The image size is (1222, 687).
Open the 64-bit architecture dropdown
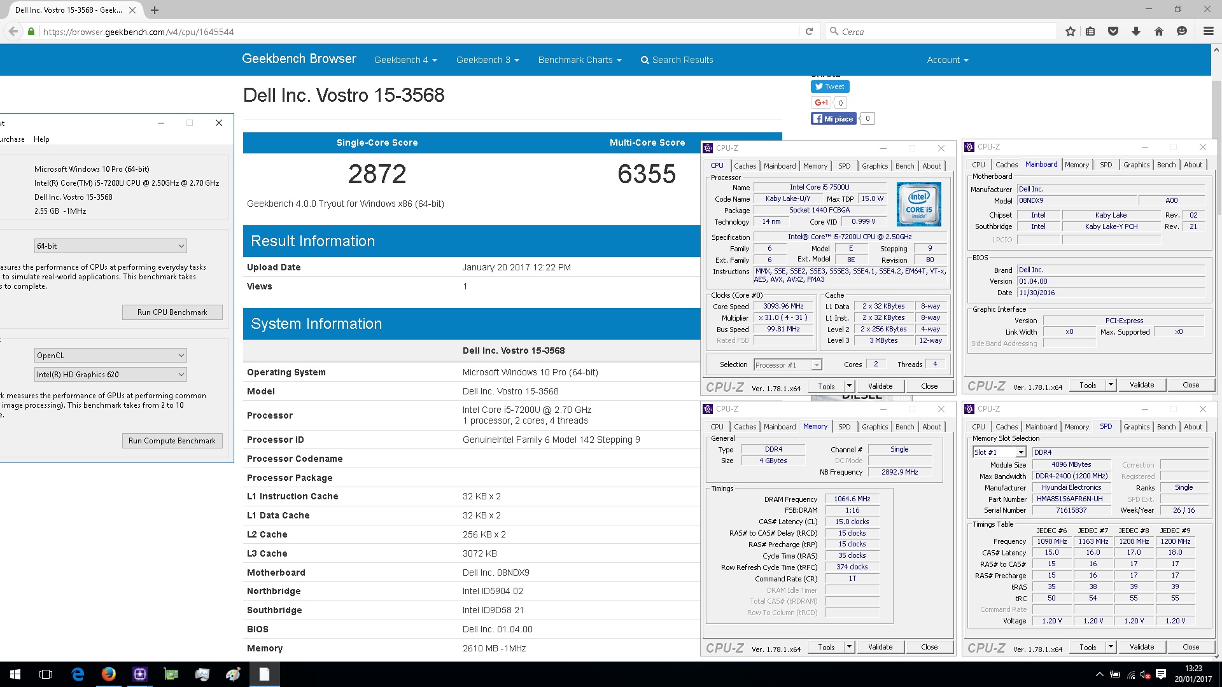click(x=110, y=246)
